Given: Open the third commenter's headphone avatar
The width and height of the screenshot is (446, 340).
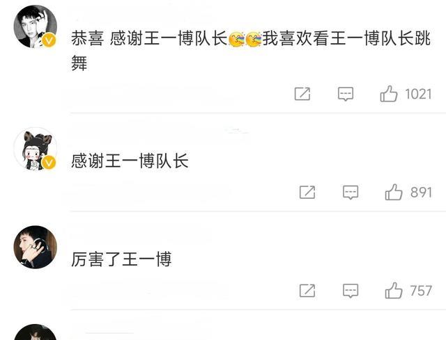Looking at the screenshot, I should click(x=36, y=247).
